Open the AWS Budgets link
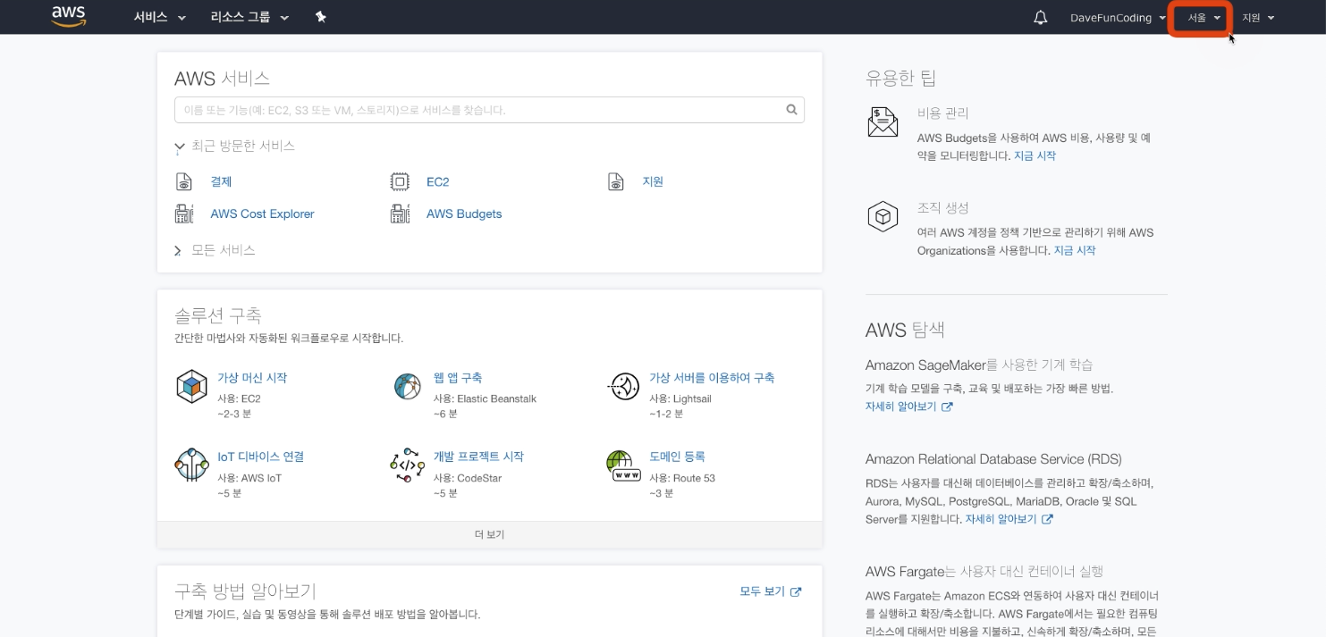 pyautogui.click(x=464, y=214)
